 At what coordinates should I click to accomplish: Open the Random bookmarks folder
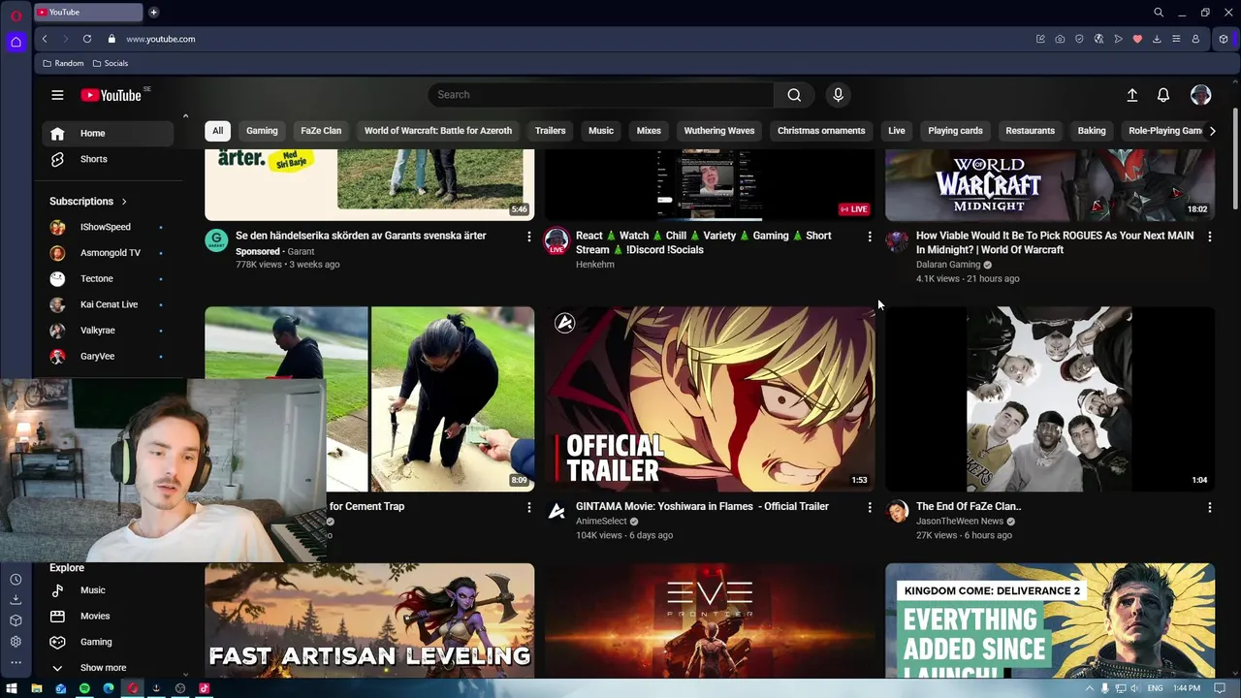pos(63,63)
